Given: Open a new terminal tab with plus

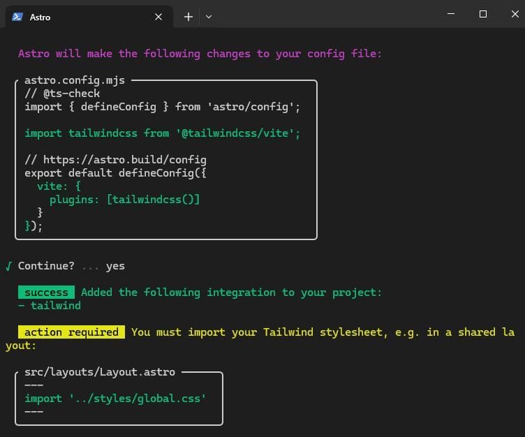Looking at the screenshot, I should 188,17.
